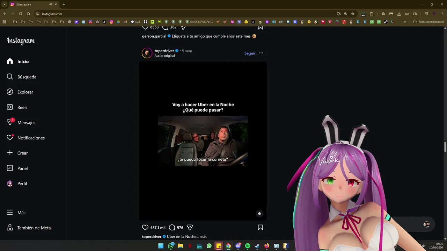Go back in the browser
Image resolution: width=447 pixels, height=251 pixels.
[5, 14]
